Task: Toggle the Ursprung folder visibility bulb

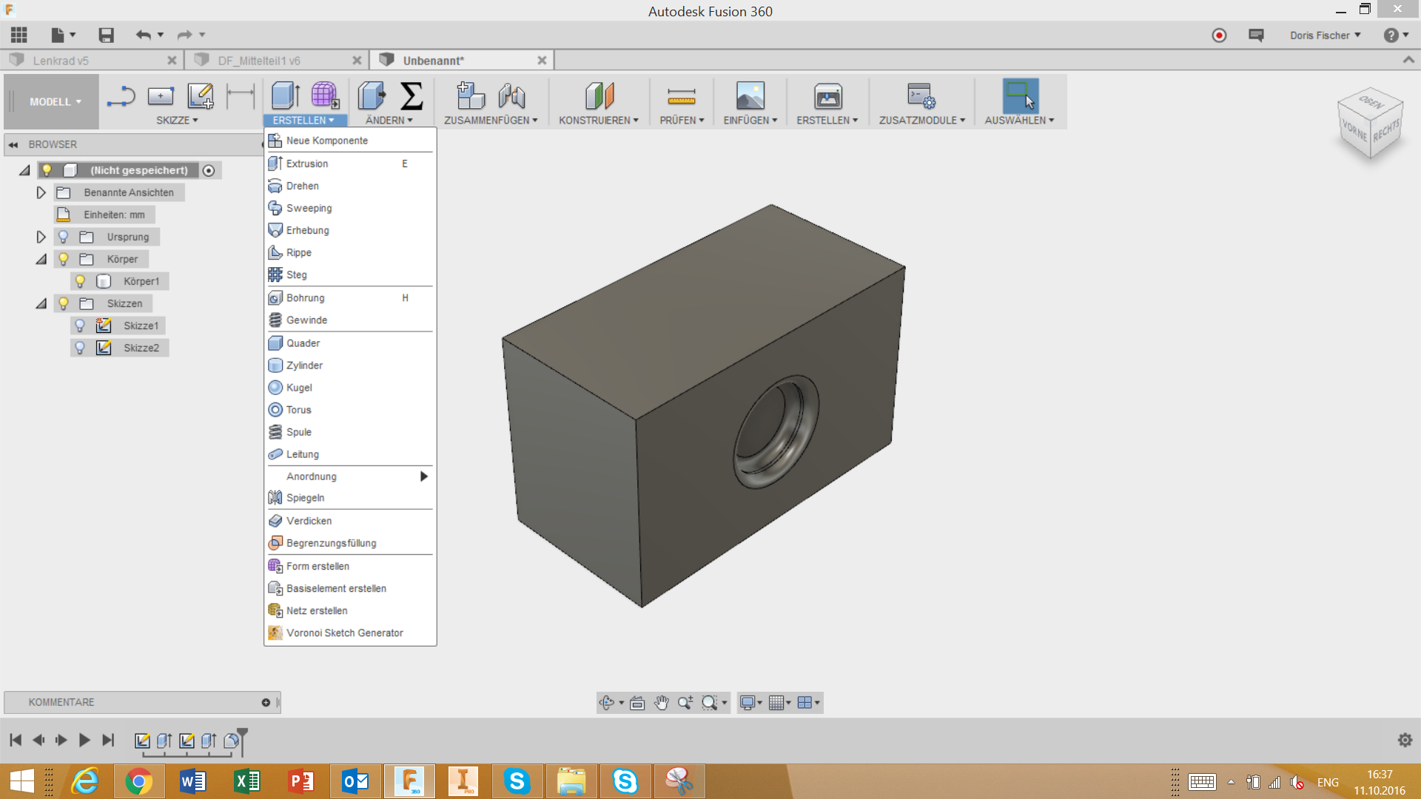Action: 64,237
